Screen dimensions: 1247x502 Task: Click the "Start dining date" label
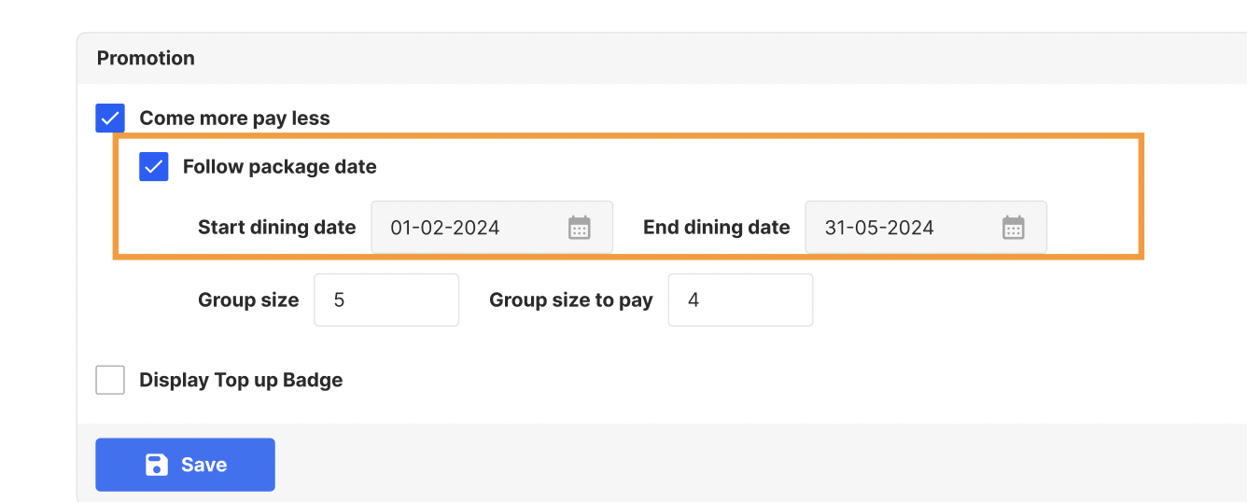click(x=277, y=228)
